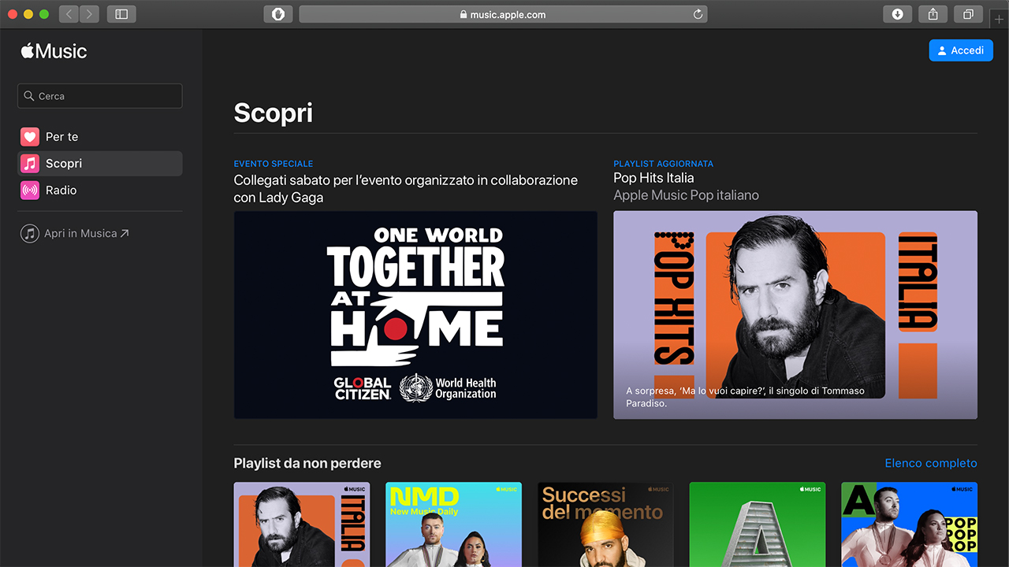Open the Apri in Musica link
This screenshot has height=567, width=1009.
pyautogui.click(x=75, y=234)
